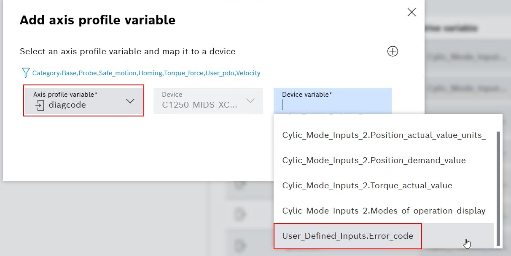This screenshot has height=256, width=511.
Task: Click the funnel filter icon
Action: click(25, 73)
